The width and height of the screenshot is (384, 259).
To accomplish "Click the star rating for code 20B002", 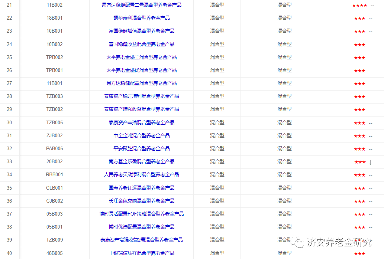I will tap(360, 162).
